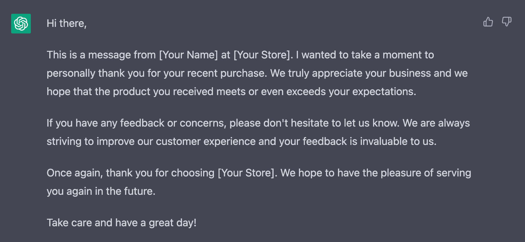This screenshot has width=525, height=242.
Task: Click the line beginning "striving to improve"
Action: pos(241,141)
